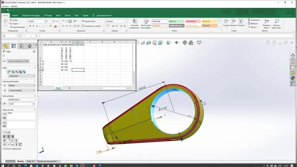Collapse the Texto de cota section
The height and width of the screenshot is (167, 297).
coord(35,110)
